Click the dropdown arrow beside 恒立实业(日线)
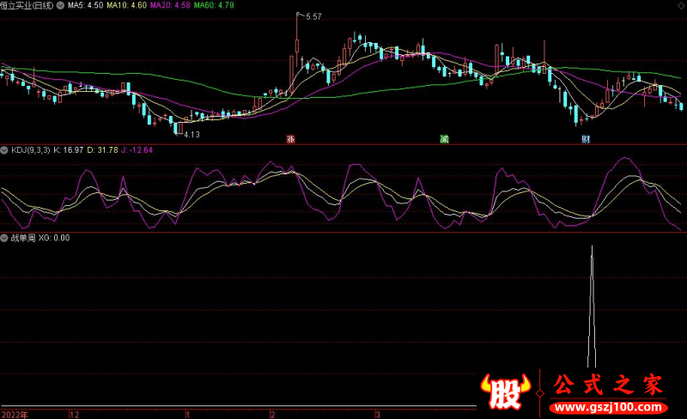The width and height of the screenshot is (687, 419). (x=59, y=5)
